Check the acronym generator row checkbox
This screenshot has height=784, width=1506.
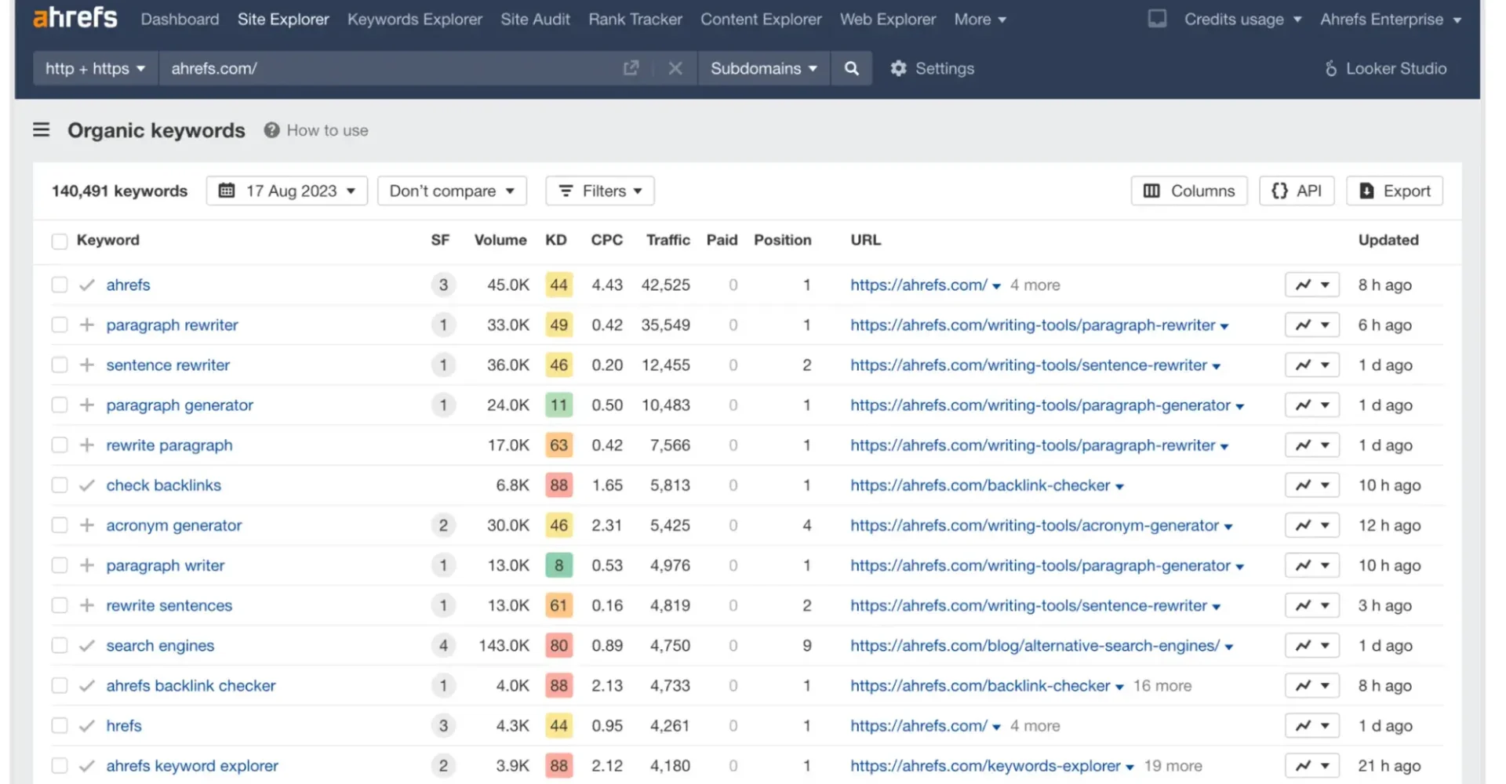[60, 524]
